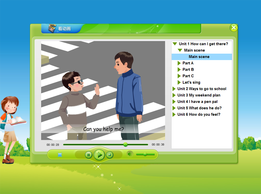Expand the Part B arrow
Viewport: 261px width, 194px height.
179,70
